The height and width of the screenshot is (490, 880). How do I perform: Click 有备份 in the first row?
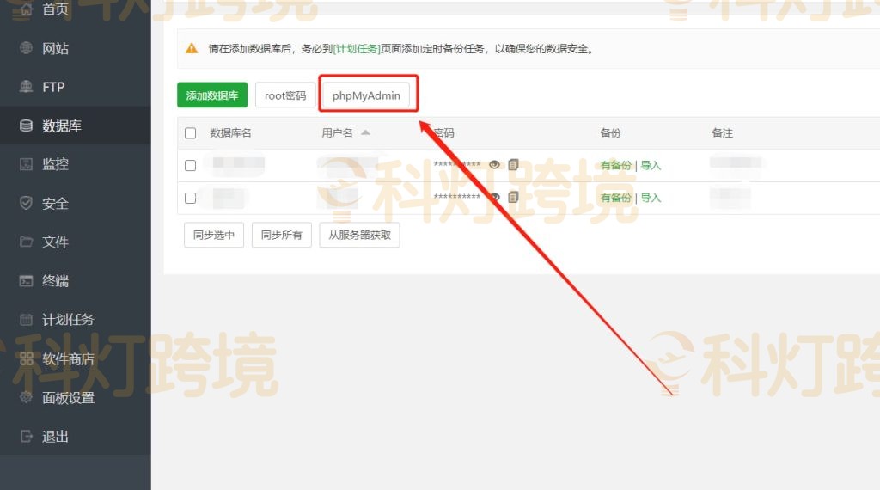pyautogui.click(x=615, y=165)
